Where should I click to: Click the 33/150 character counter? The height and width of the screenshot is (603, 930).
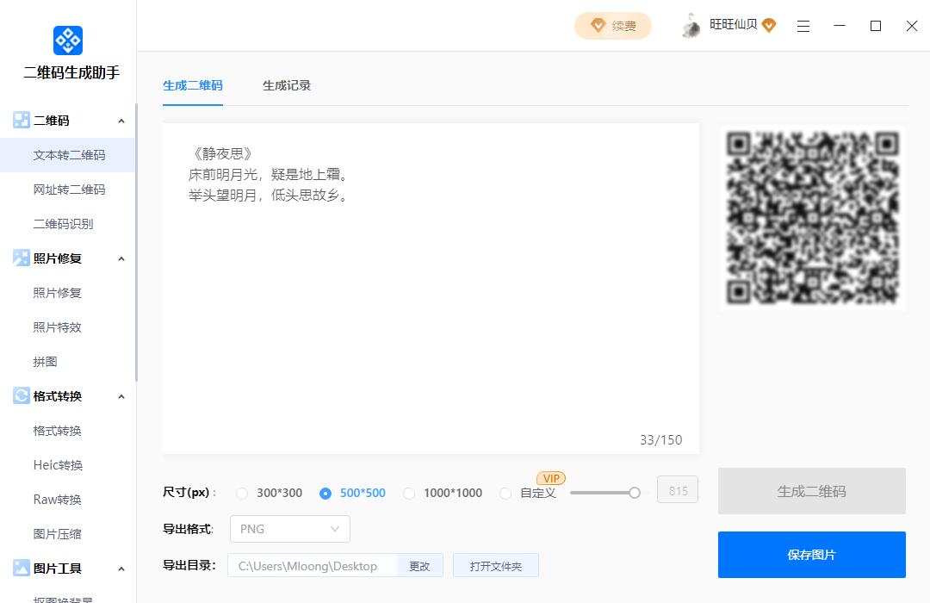660,440
